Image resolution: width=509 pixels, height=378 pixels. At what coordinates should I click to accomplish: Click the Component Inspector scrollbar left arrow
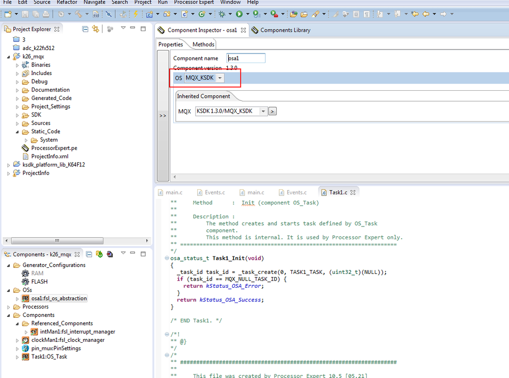[175, 177]
